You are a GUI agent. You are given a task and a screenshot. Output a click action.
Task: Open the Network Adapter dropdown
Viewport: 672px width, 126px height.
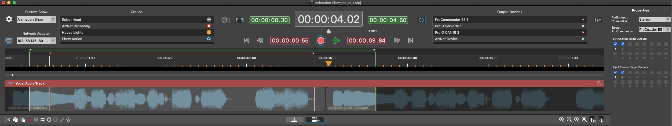(x=36, y=41)
